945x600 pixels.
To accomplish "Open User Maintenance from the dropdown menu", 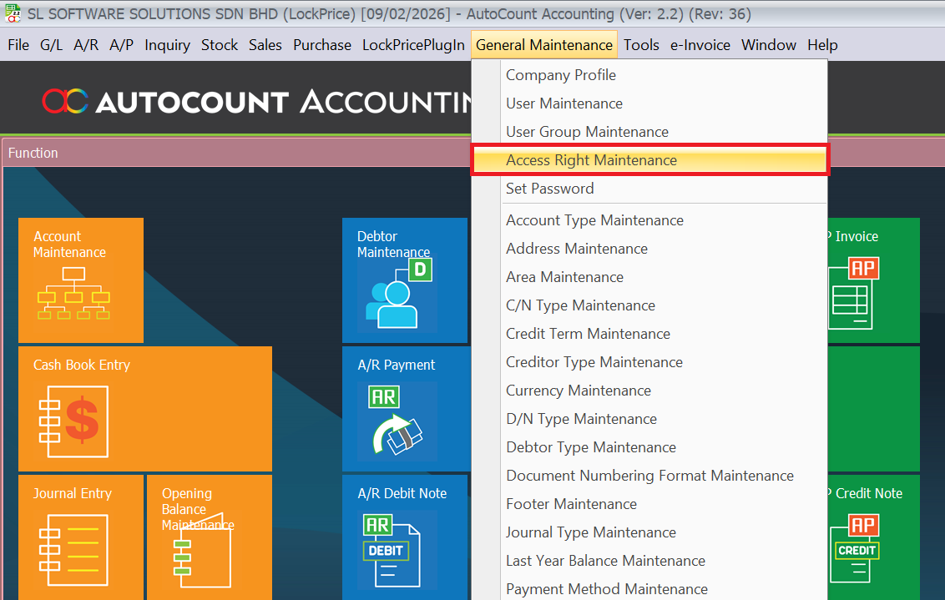I will click(x=563, y=103).
